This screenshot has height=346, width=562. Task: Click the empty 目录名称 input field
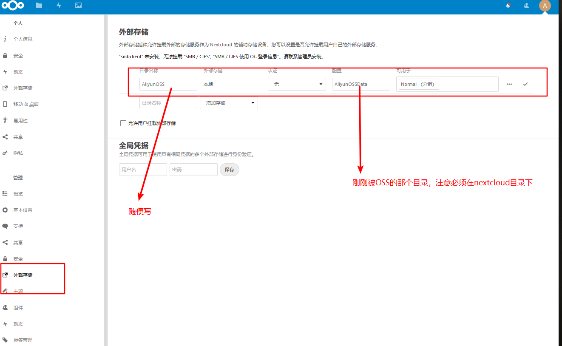coord(168,103)
